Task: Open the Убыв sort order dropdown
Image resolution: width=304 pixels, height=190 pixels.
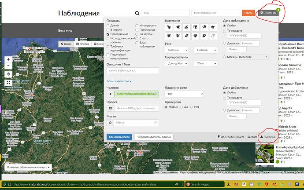Action: (205, 63)
